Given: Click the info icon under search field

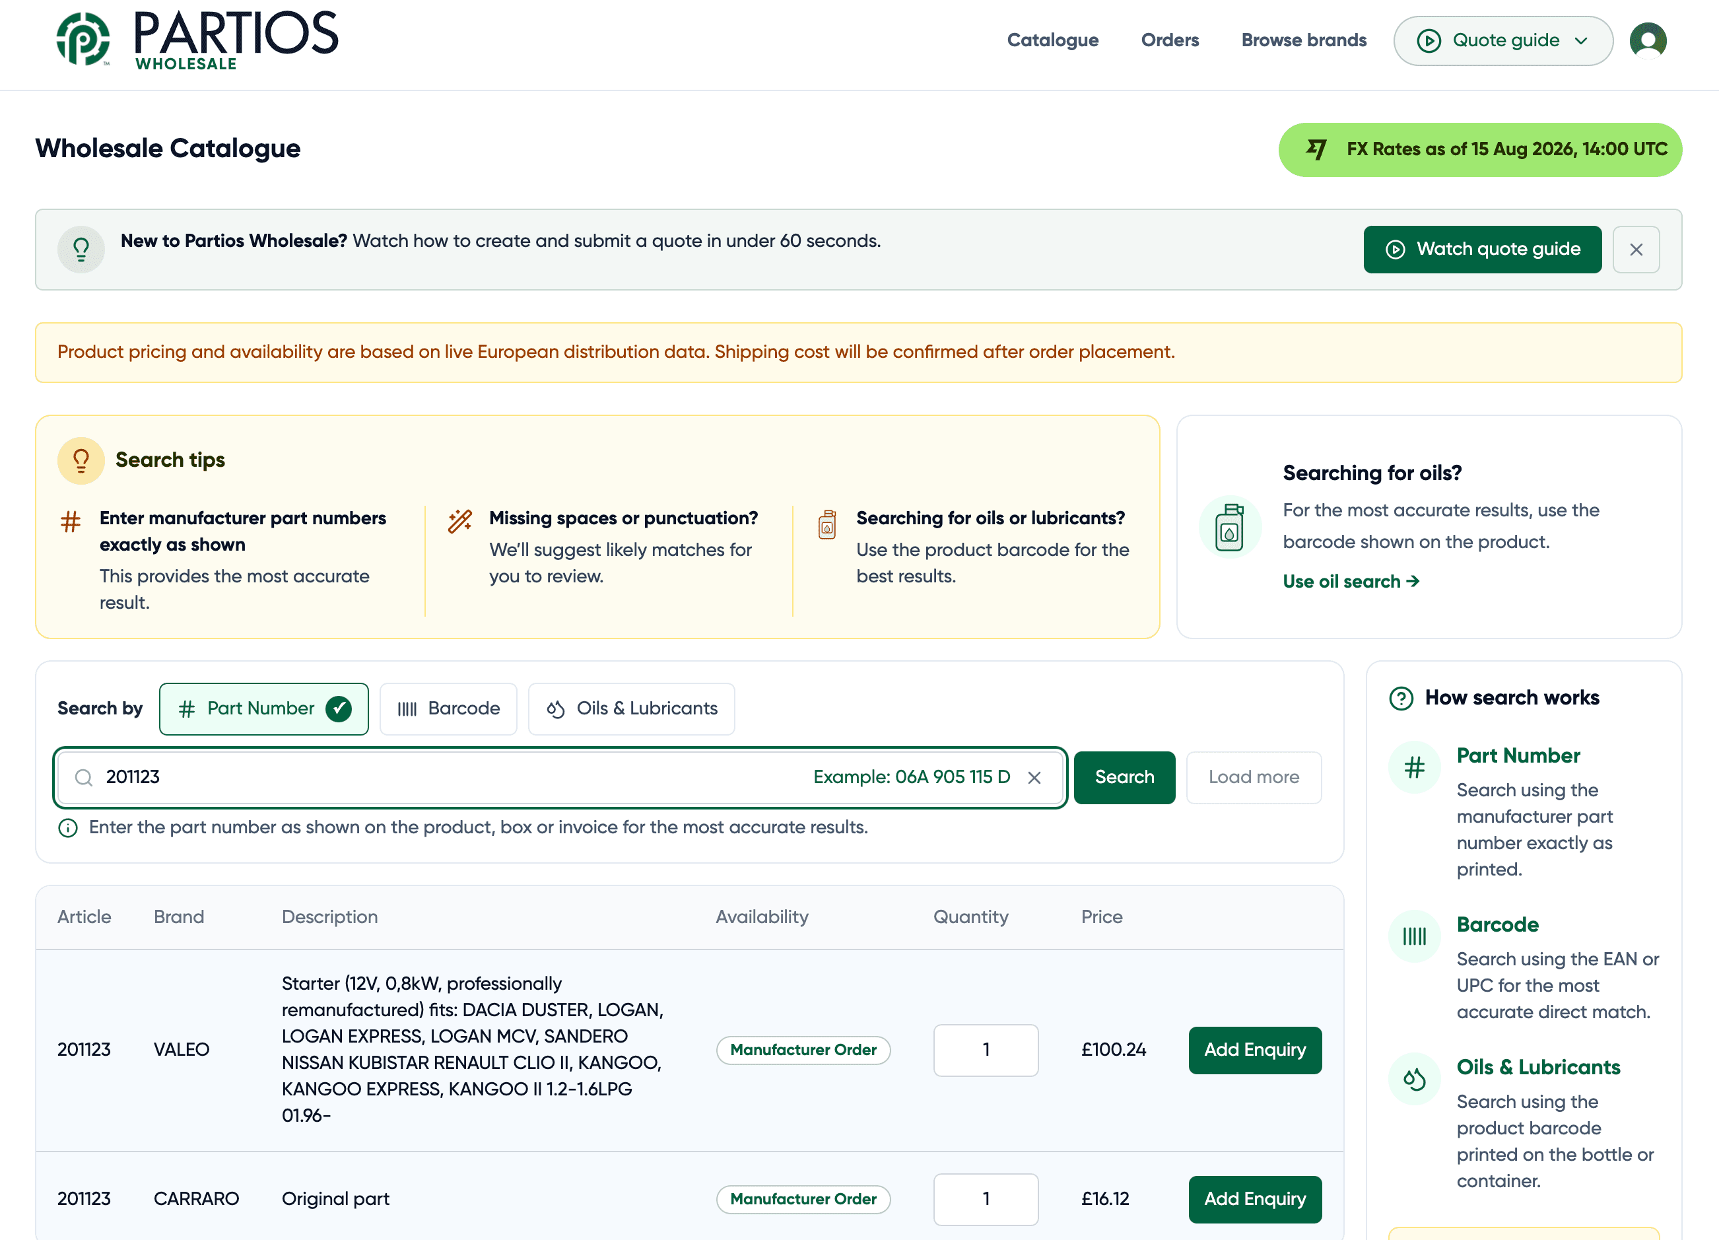Looking at the screenshot, I should (x=67, y=828).
